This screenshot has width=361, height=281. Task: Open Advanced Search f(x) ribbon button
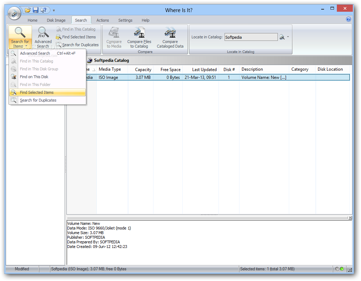[43, 37]
